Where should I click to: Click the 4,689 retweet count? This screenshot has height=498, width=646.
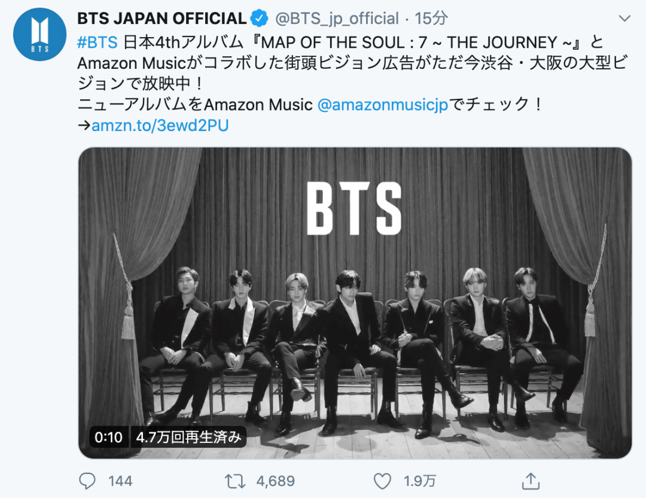[276, 481]
